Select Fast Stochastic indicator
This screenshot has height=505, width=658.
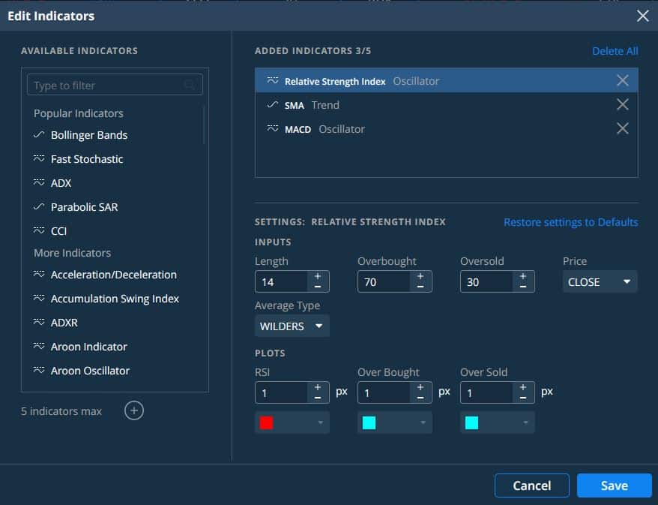click(x=87, y=159)
